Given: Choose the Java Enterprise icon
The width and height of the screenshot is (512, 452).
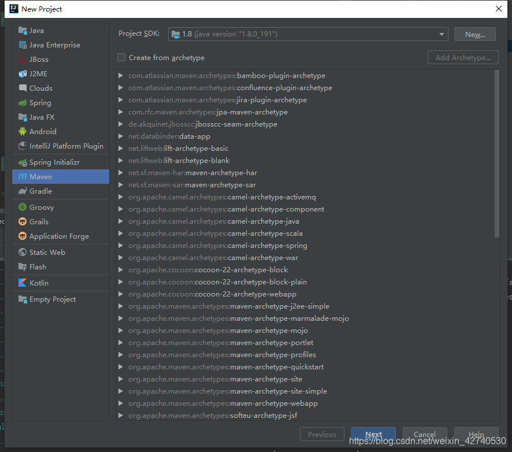Looking at the screenshot, I should pyautogui.click(x=23, y=45).
